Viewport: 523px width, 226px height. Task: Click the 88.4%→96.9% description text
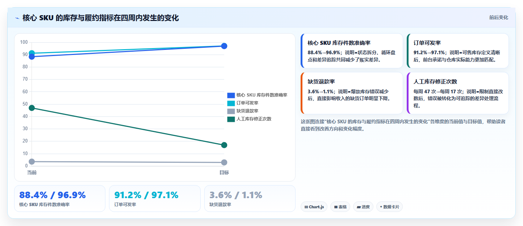click(351, 56)
